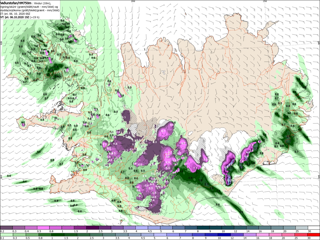Pick the darkest green 1 swatch in rain legend
Screen dimensions: 320x240
tap(57, 235)
